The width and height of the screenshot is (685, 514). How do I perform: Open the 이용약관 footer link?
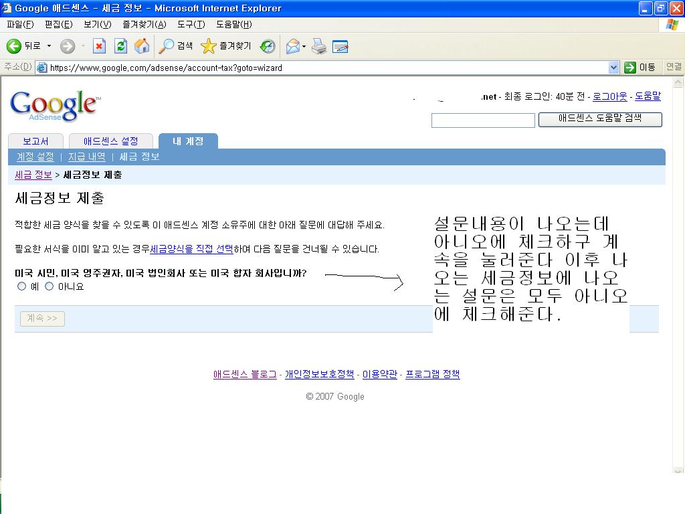380,374
